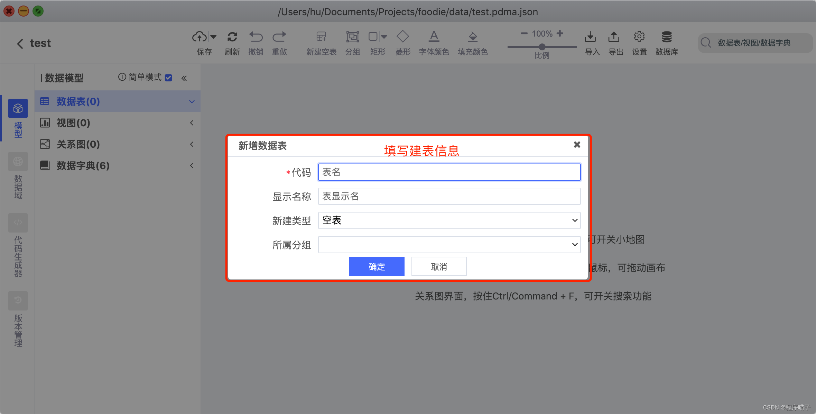This screenshot has width=816, height=414.
Task: Collapse the data model panel
Action: 184,78
